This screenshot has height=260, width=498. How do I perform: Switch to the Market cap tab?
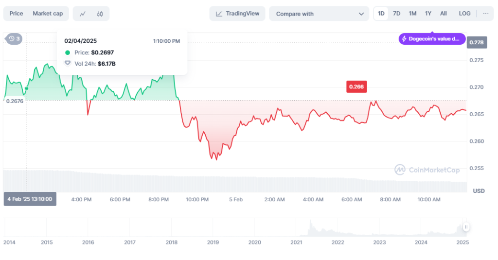(x=48, y=14)
